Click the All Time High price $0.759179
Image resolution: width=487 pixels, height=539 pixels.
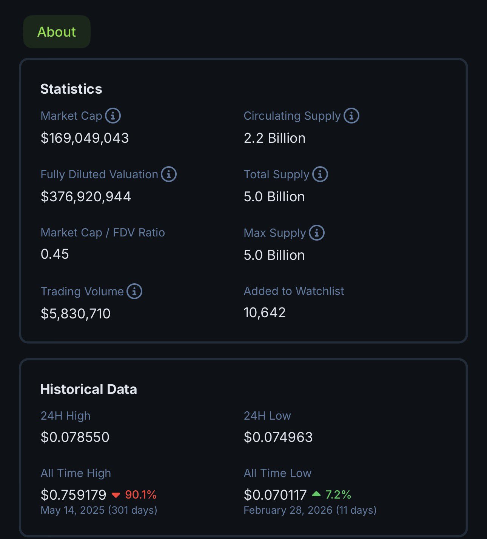(74, 495)
